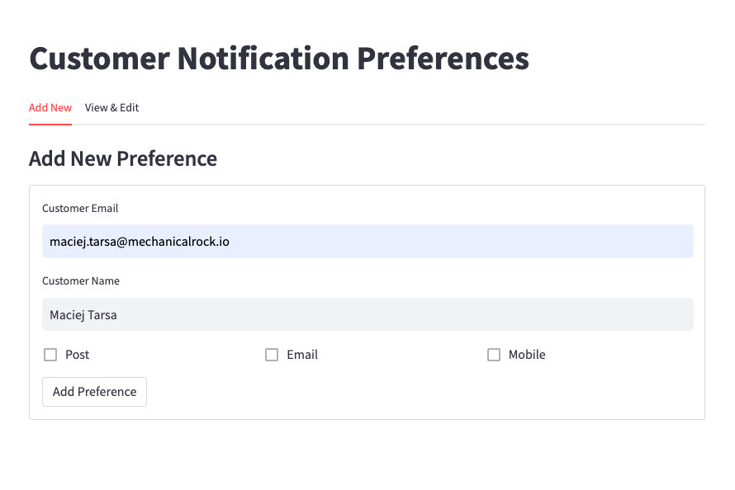Click the Customer Notification Preferences page title

pos(279,59)
